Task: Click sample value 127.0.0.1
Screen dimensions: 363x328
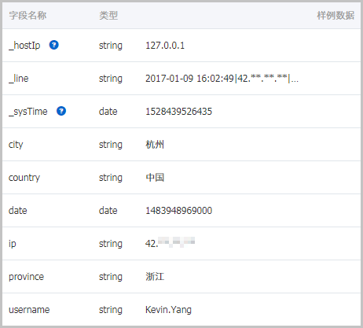Action: 165,46
